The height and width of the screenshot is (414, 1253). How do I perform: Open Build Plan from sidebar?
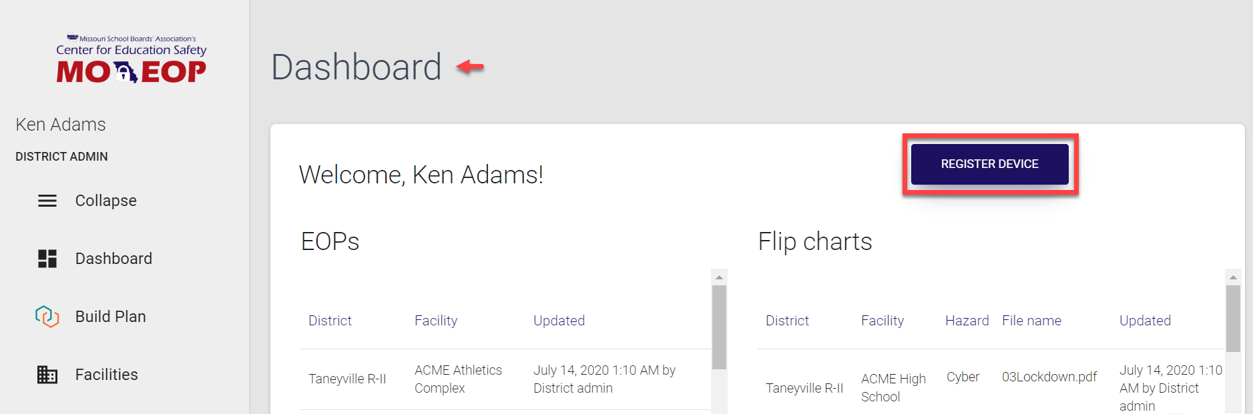111,317
